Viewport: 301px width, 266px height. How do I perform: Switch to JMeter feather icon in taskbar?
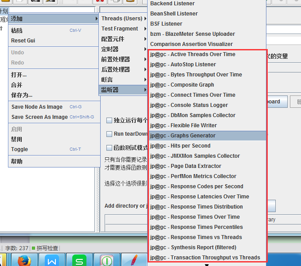click(x=134, y=260)
